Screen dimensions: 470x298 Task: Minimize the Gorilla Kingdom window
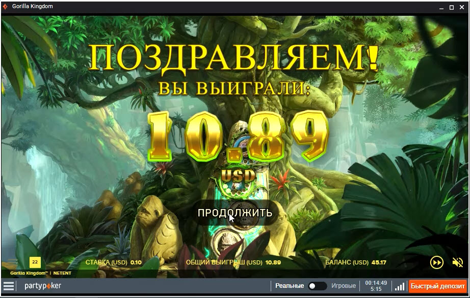(441, 8)
